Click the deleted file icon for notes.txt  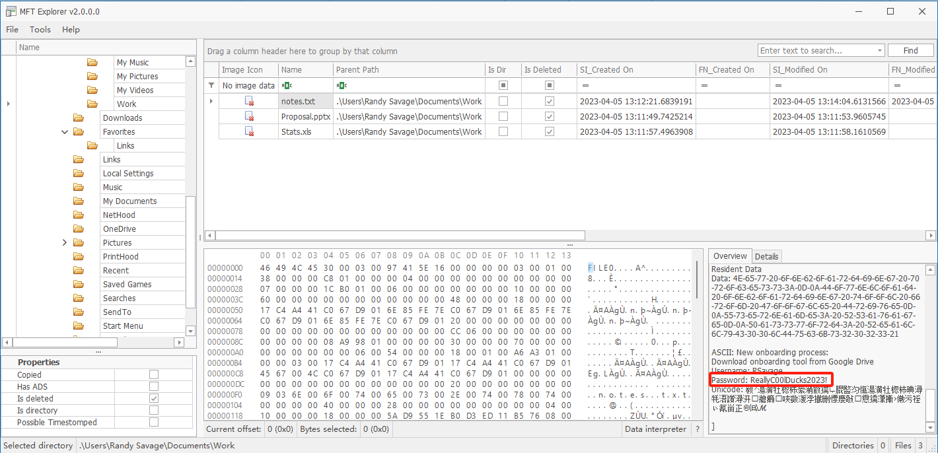pyautogui.click(x=249, y=102)
